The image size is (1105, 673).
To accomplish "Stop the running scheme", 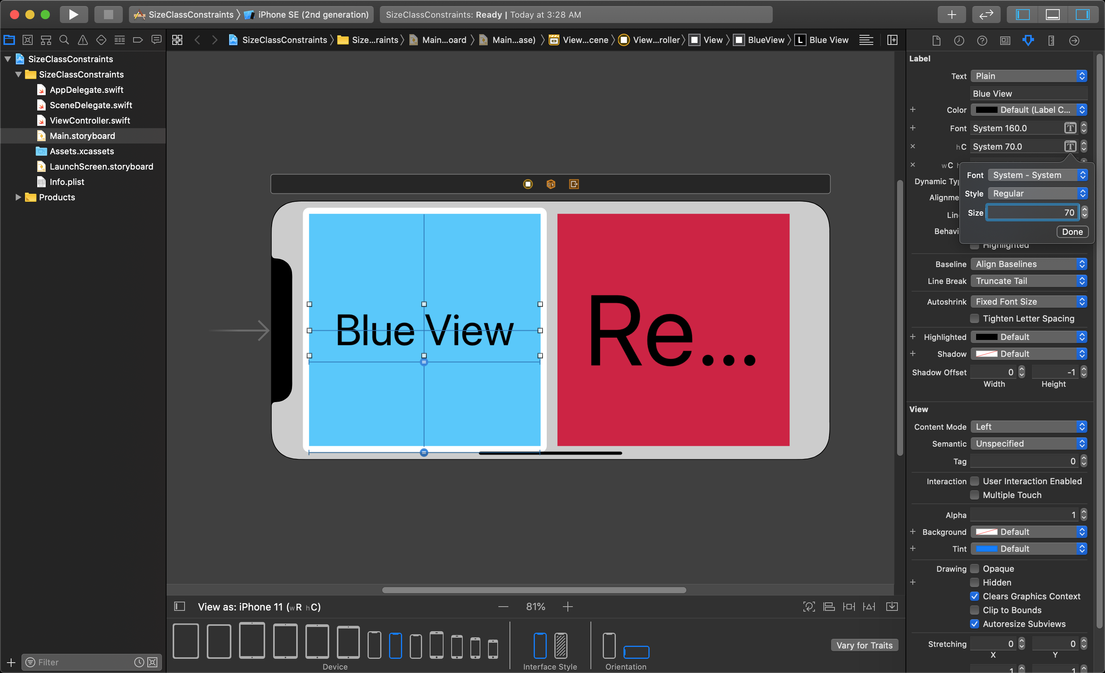I will [108, 14].
